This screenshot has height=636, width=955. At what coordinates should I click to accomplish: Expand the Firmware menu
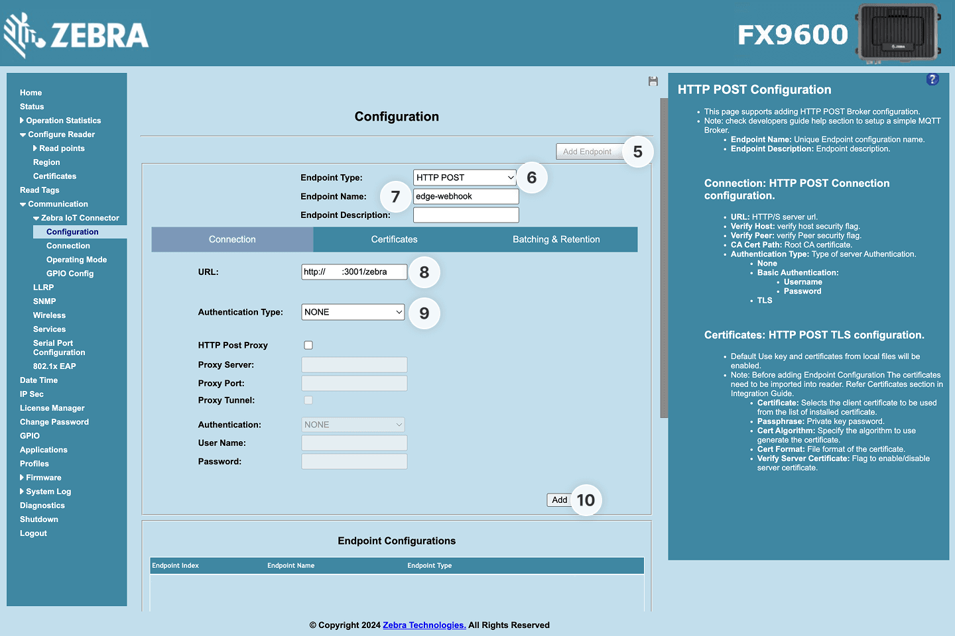click(40, 478)
